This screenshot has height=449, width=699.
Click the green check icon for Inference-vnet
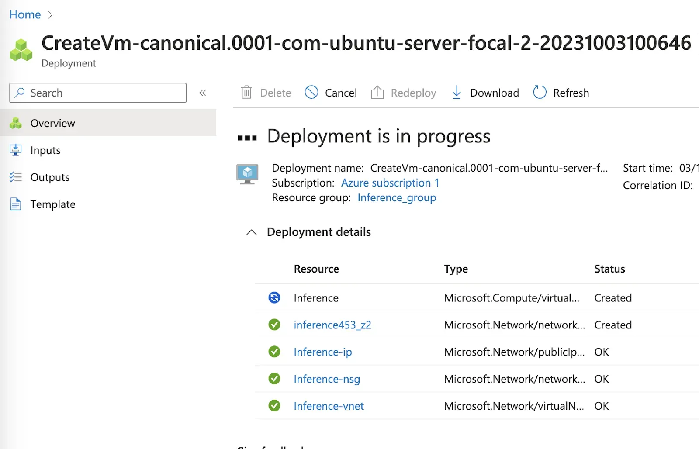pyautogui.click(x=274, y=406)
